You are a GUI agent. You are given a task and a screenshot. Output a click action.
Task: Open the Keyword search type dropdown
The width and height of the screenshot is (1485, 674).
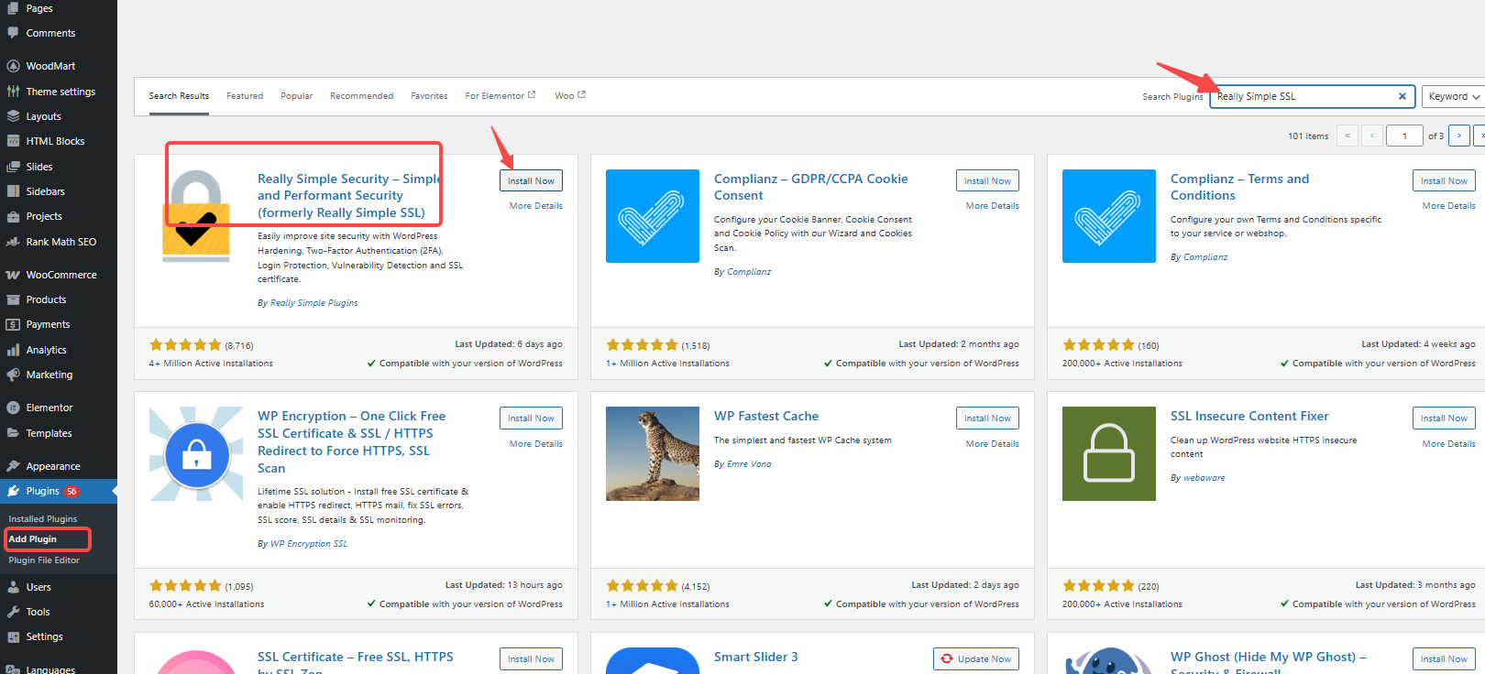click(x=1453, y=96)
